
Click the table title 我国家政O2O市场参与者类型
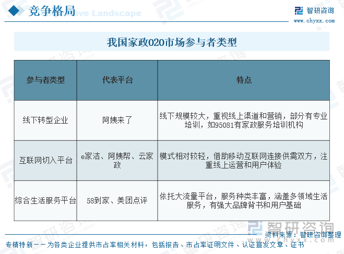tap(172, 42)
